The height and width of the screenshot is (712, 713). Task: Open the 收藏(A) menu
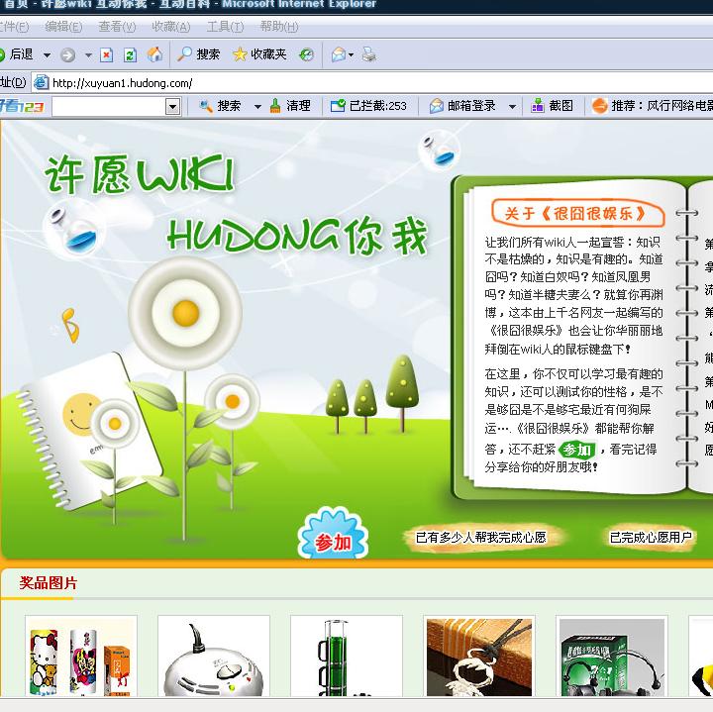coord(170,27)
